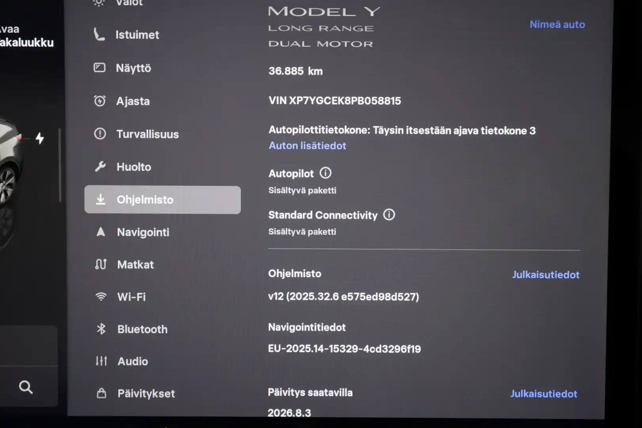Click software version v12 (2025.32.6 e575ed98d527)

point(344,297)
